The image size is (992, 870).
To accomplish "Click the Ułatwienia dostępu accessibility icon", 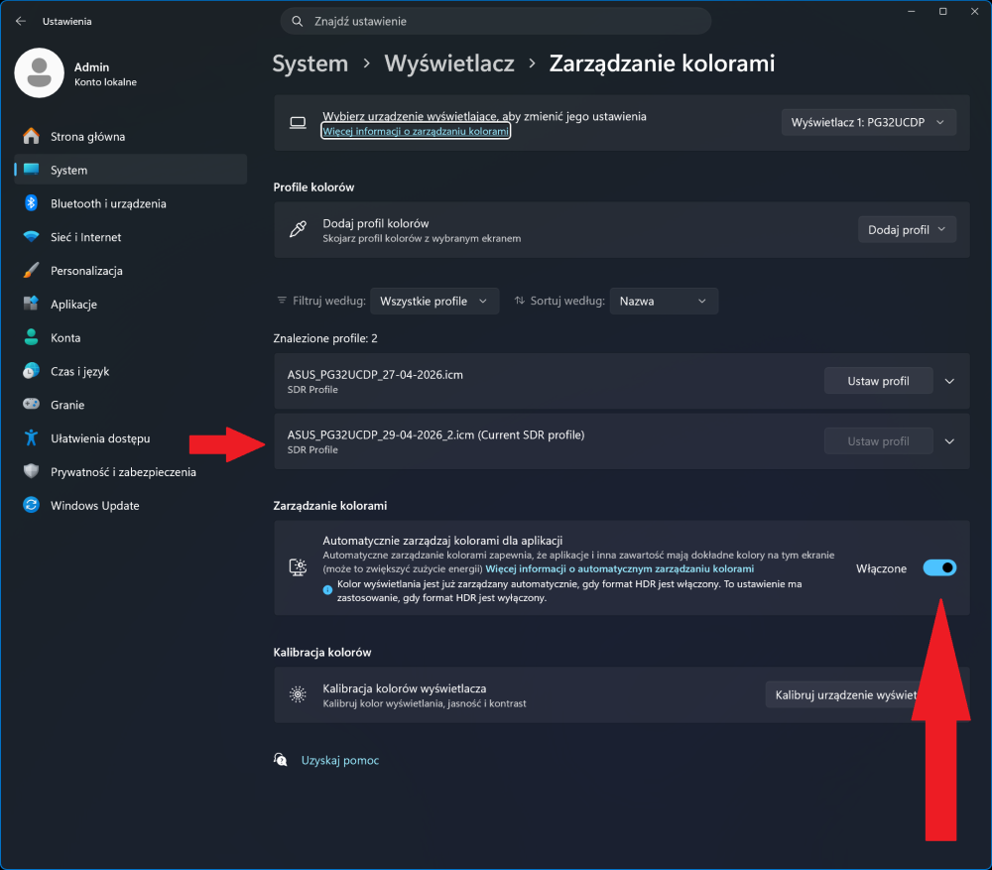I will (31, 437).
